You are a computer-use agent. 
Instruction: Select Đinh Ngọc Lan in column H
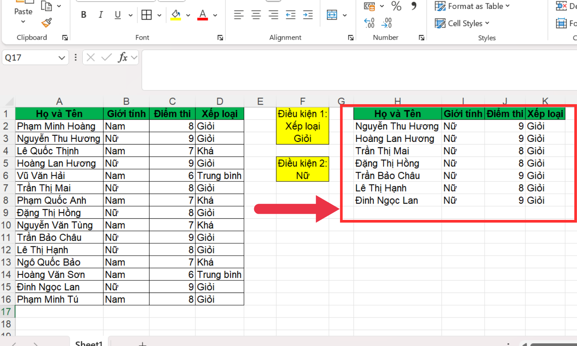click(398, 200)
